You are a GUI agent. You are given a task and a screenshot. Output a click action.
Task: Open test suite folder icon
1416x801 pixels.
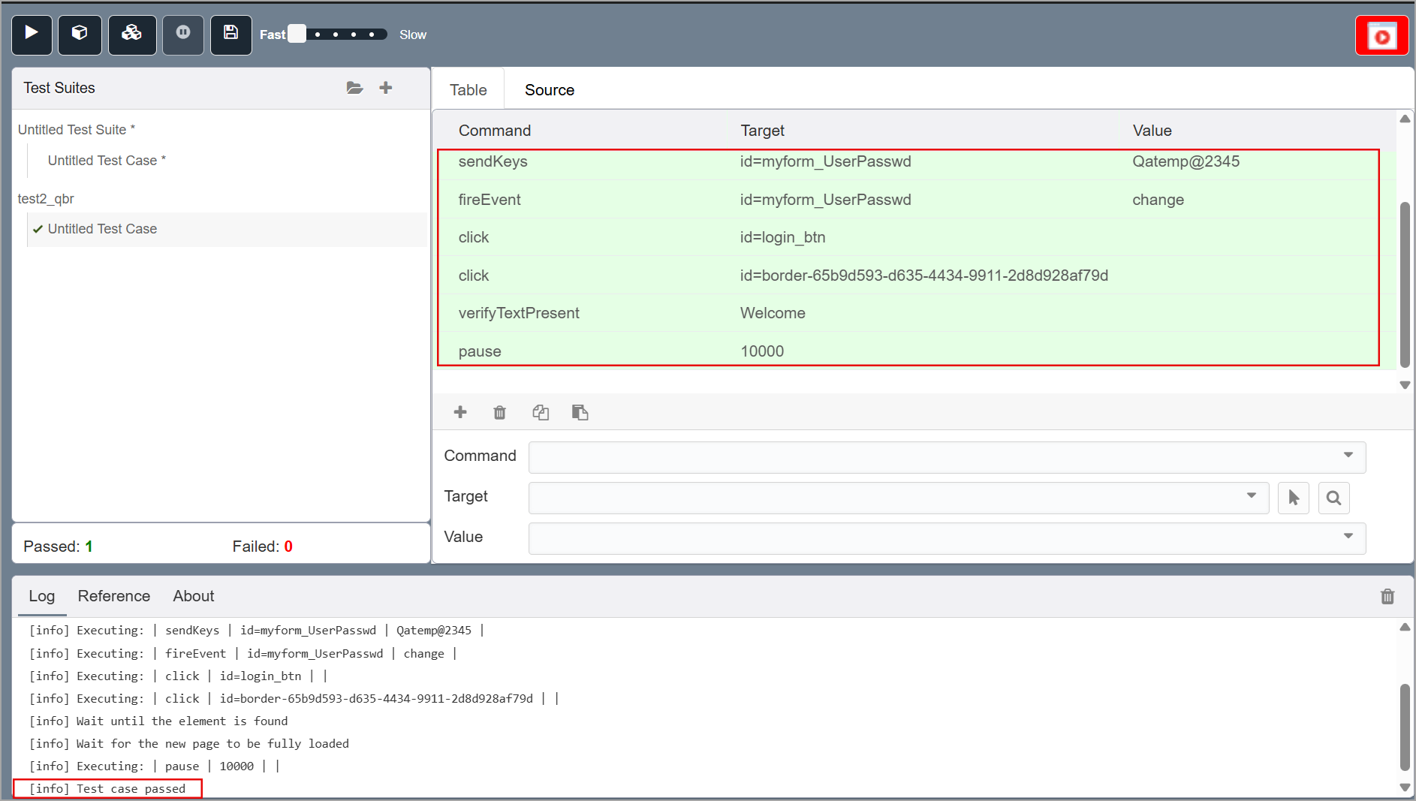pos(354,88)
